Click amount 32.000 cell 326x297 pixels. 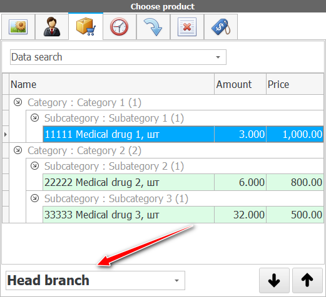240,215
